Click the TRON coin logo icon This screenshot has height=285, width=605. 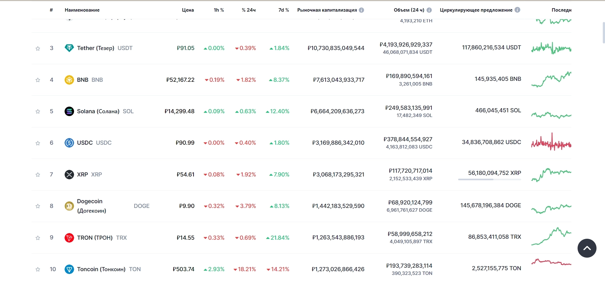coord(69,238)
